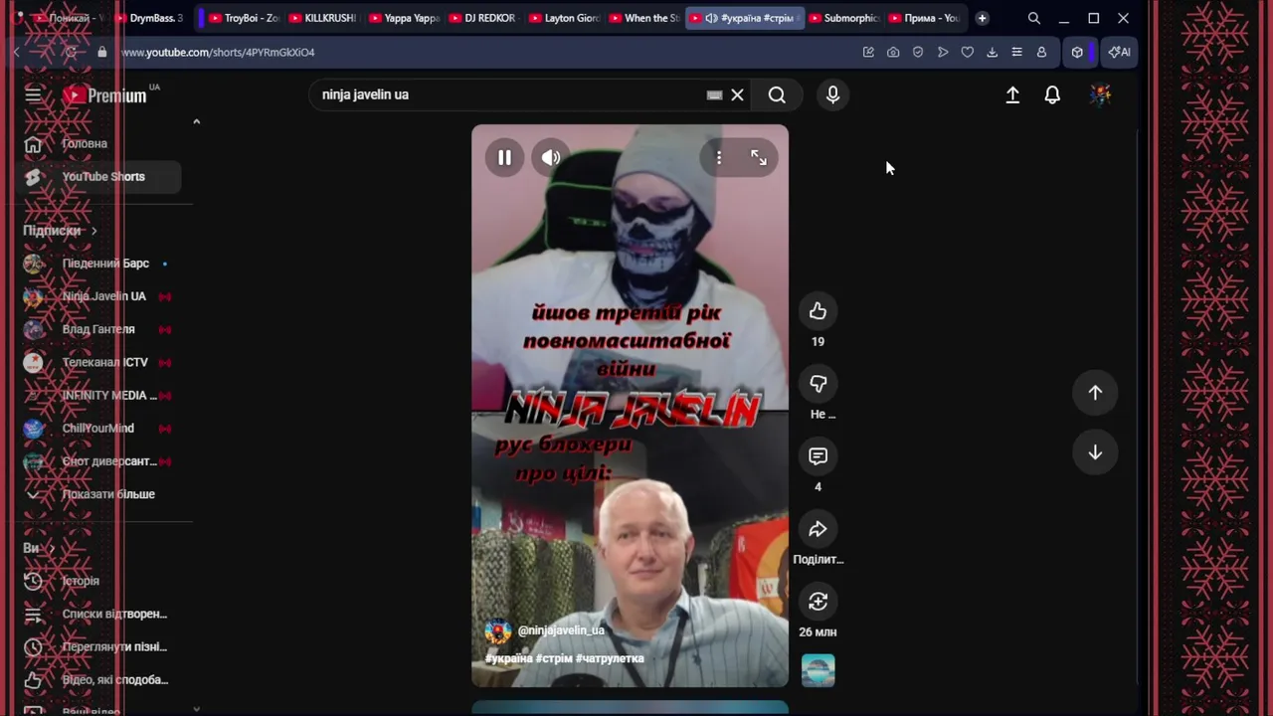Switch to the DJ REDKOR browser tab

click(483, 18)
